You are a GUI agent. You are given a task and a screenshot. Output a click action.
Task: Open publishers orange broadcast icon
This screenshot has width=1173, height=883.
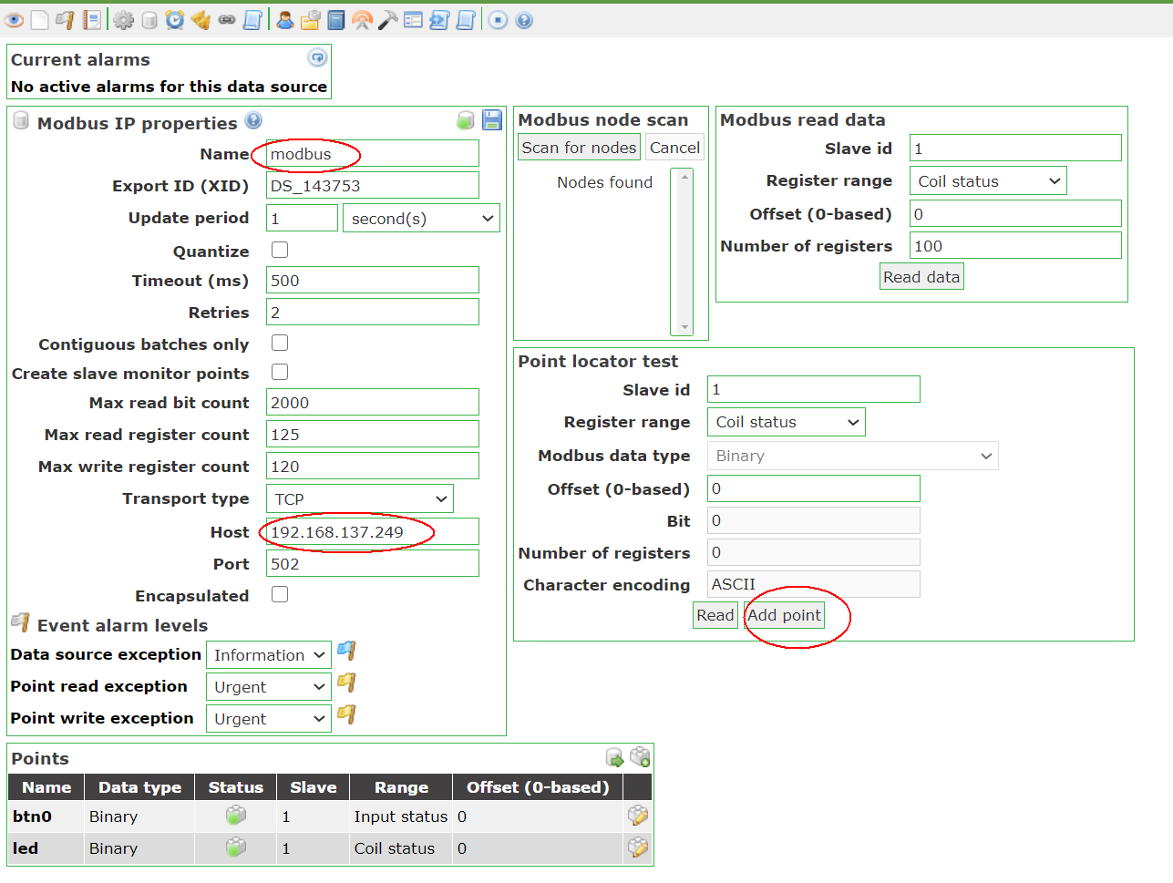point(362,20)
